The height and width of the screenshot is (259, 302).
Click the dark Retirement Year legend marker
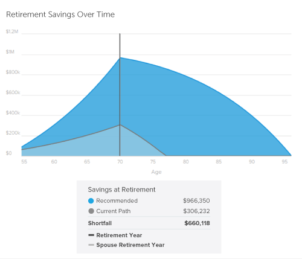click(91, 235)
